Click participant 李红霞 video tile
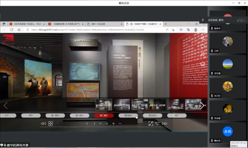 [227, 65]
